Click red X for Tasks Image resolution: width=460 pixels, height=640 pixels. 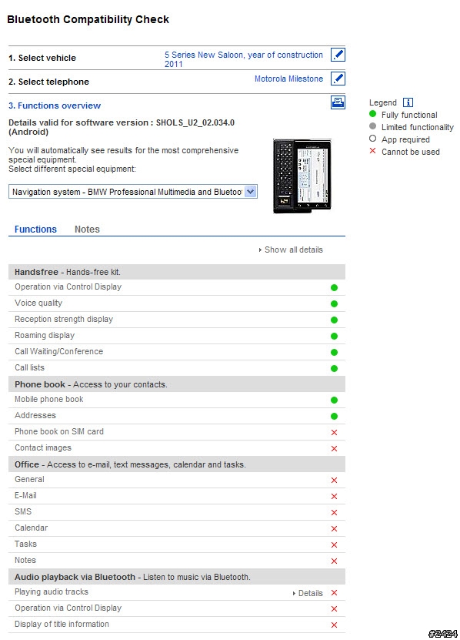click(334, 545)
